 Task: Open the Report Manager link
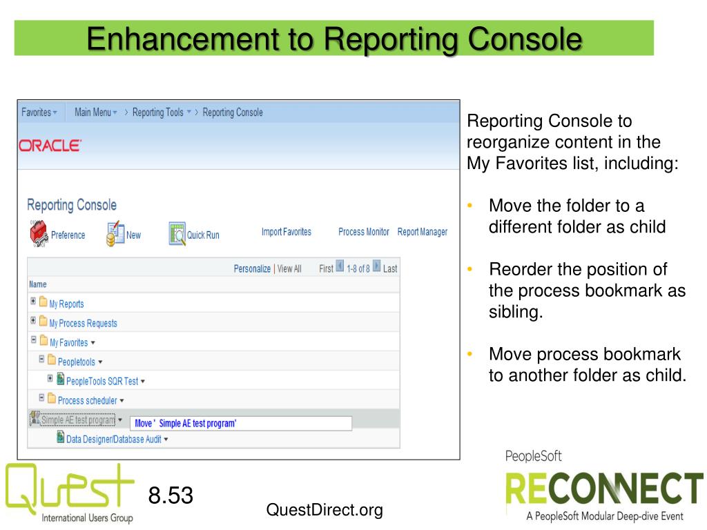[x=423, y=232]
